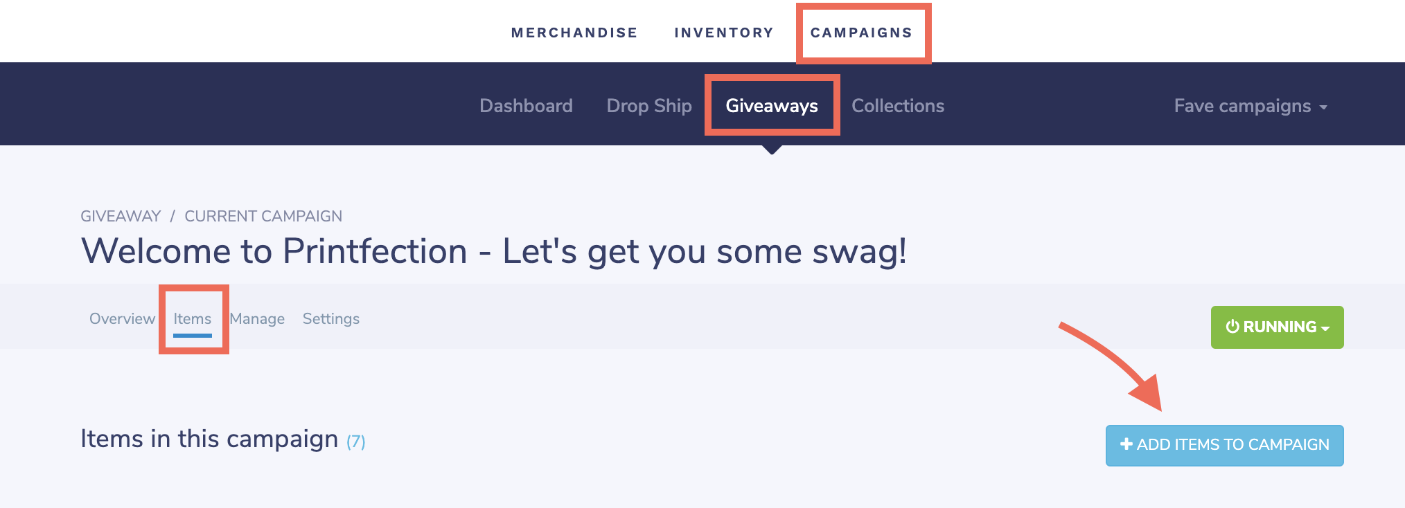Click the power icon on Running button

(x=1232, y=327)
